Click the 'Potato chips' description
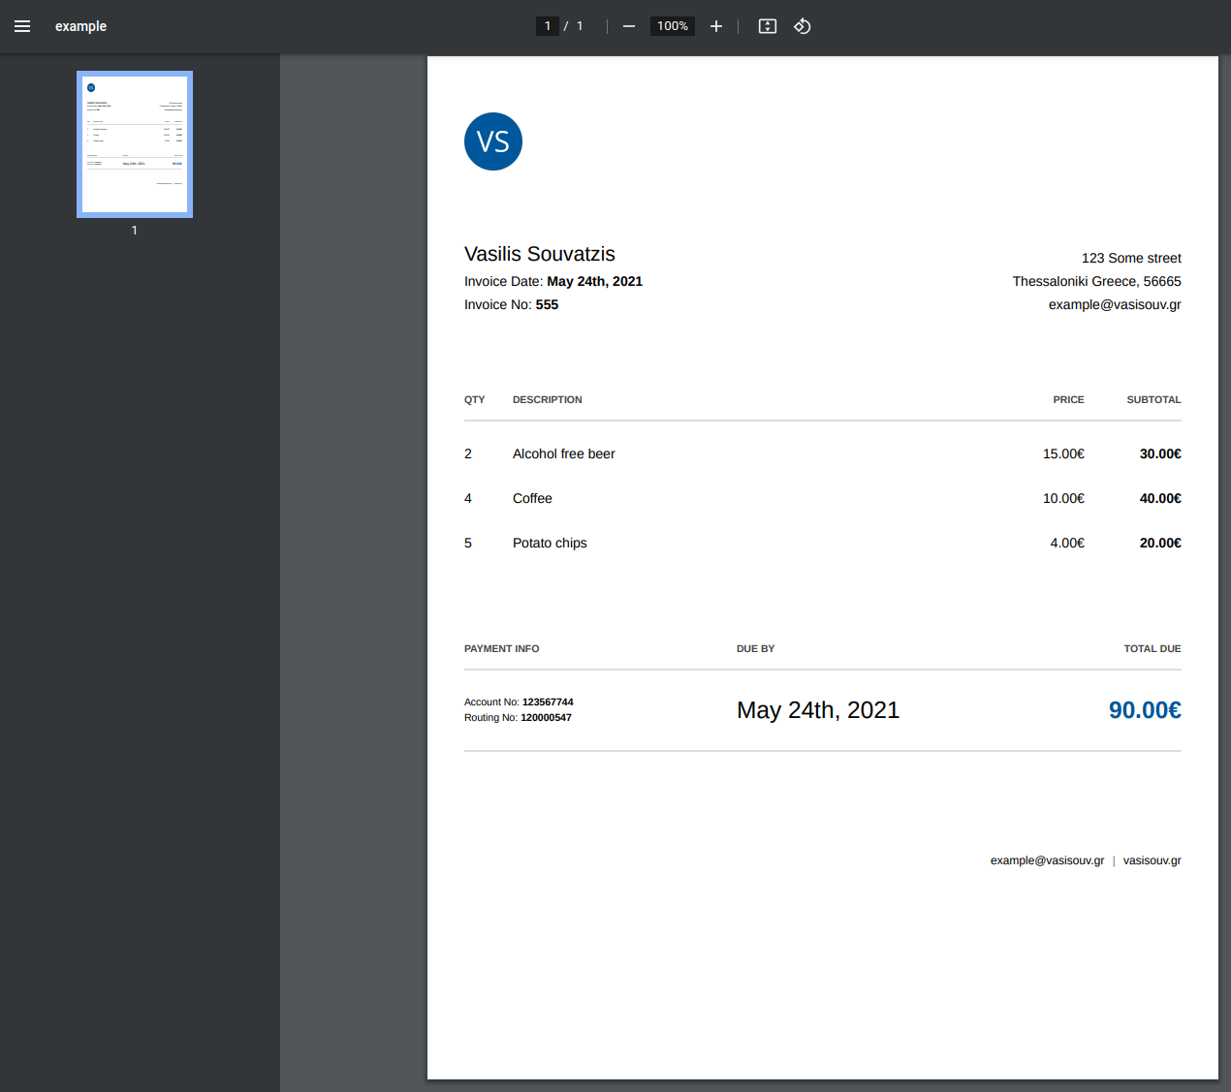Image resolution: width=1231 pixels, height=1092 pixels. 550,543
